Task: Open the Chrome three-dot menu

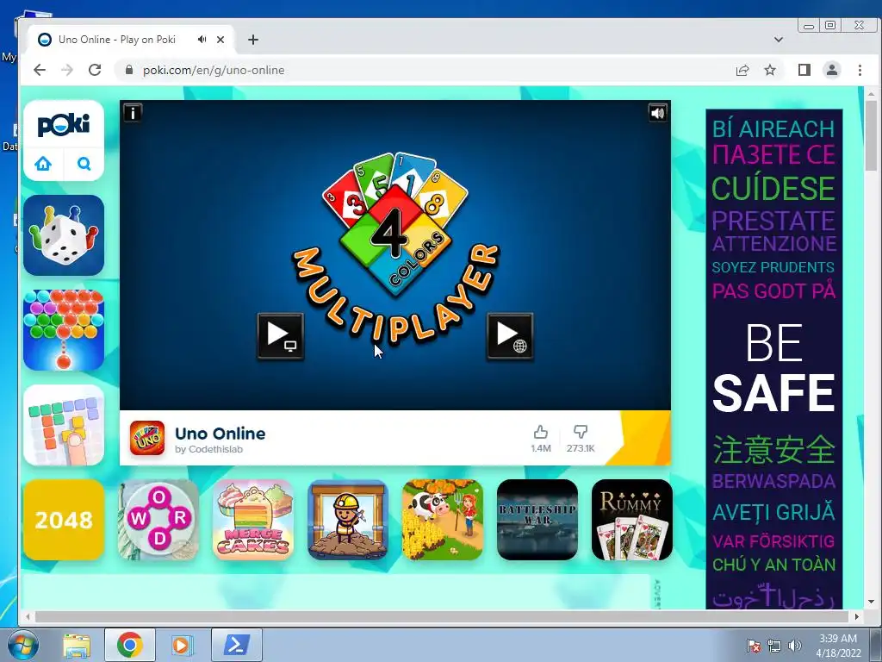Action: pos(860,70)
